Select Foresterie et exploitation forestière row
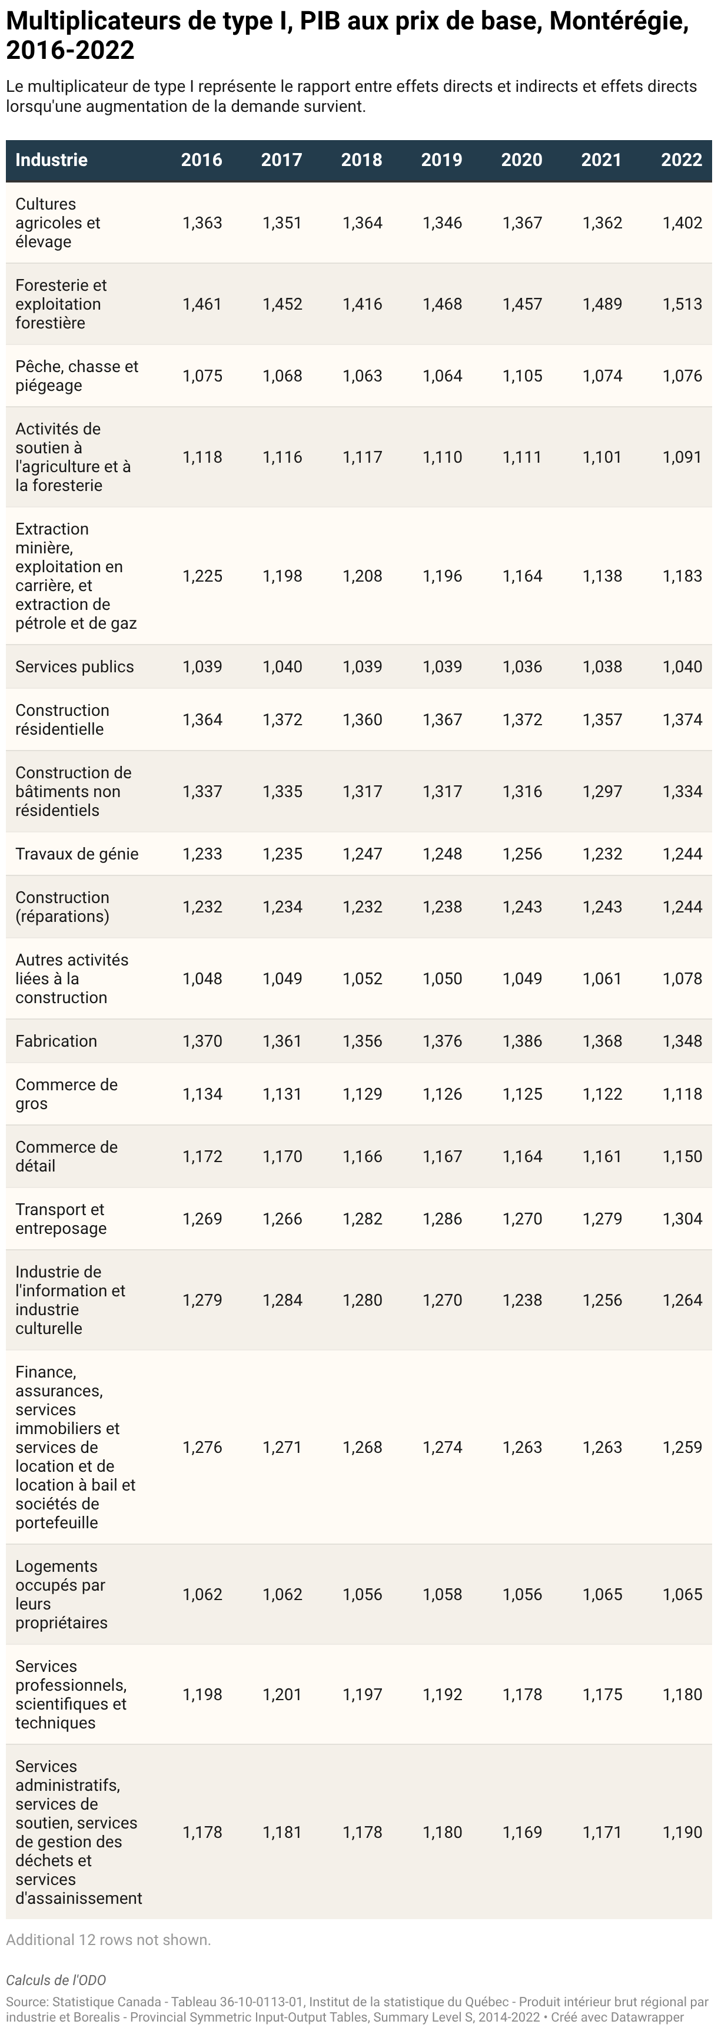Viewport: 718px width, 2031px height. pyautogui.click(x=358, y=304)
